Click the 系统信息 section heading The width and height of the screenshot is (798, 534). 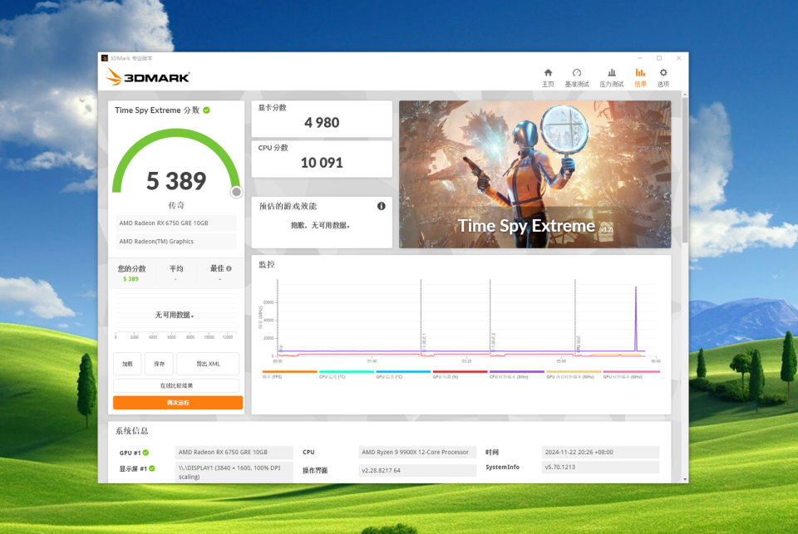131,431
